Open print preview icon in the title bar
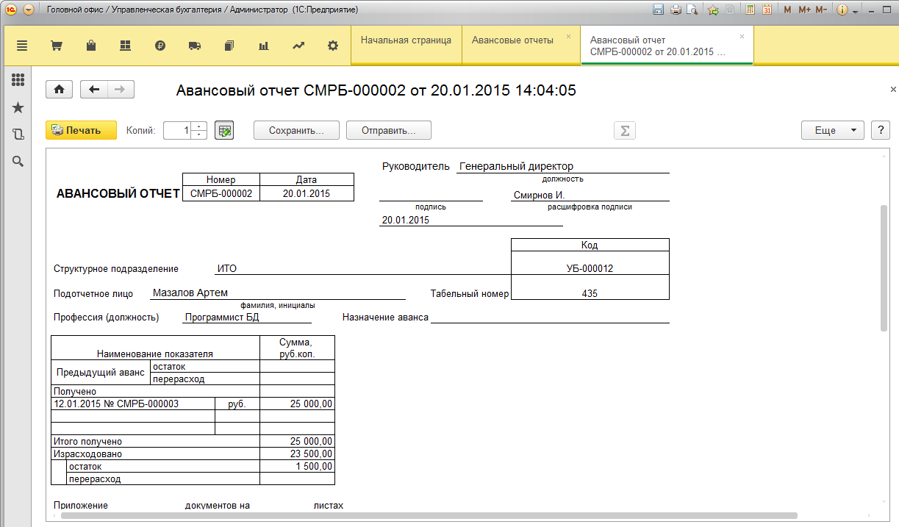The width and height of the screenshot is (899, 527). pyautogui.click(x=692, y=10)
